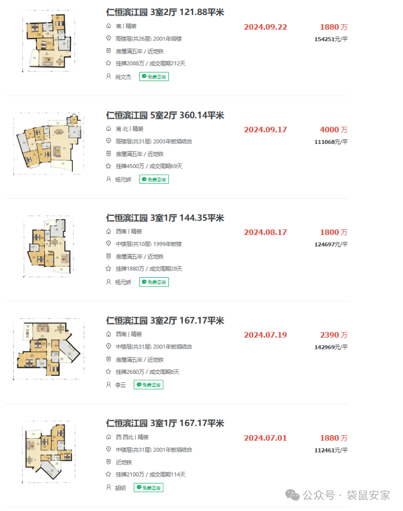This screenshot has height=511, width=403.
Task: Click shield icon in the 144.35平米 listing
Action: click(109, 256)
